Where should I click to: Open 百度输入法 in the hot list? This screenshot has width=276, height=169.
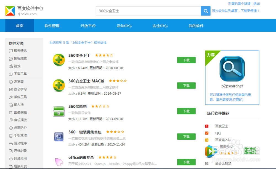coord(223,140)
